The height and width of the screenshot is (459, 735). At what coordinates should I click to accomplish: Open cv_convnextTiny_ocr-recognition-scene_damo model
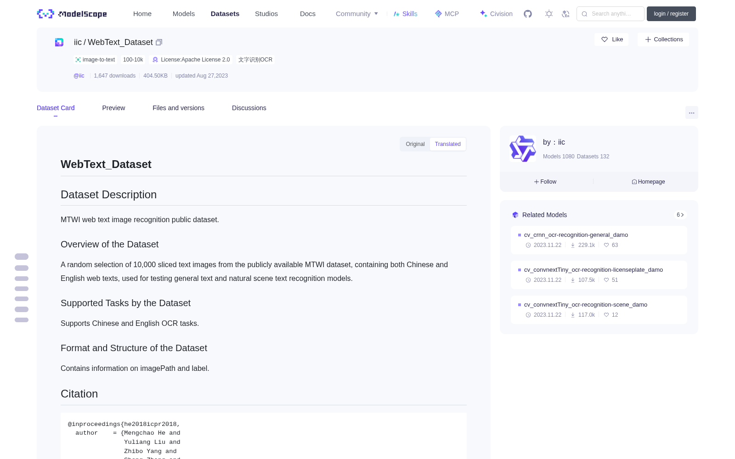click(586, 305)
